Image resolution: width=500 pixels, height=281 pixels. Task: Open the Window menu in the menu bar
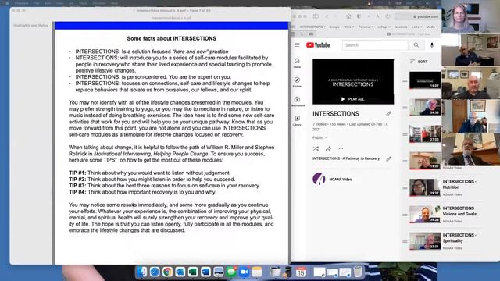99,3
